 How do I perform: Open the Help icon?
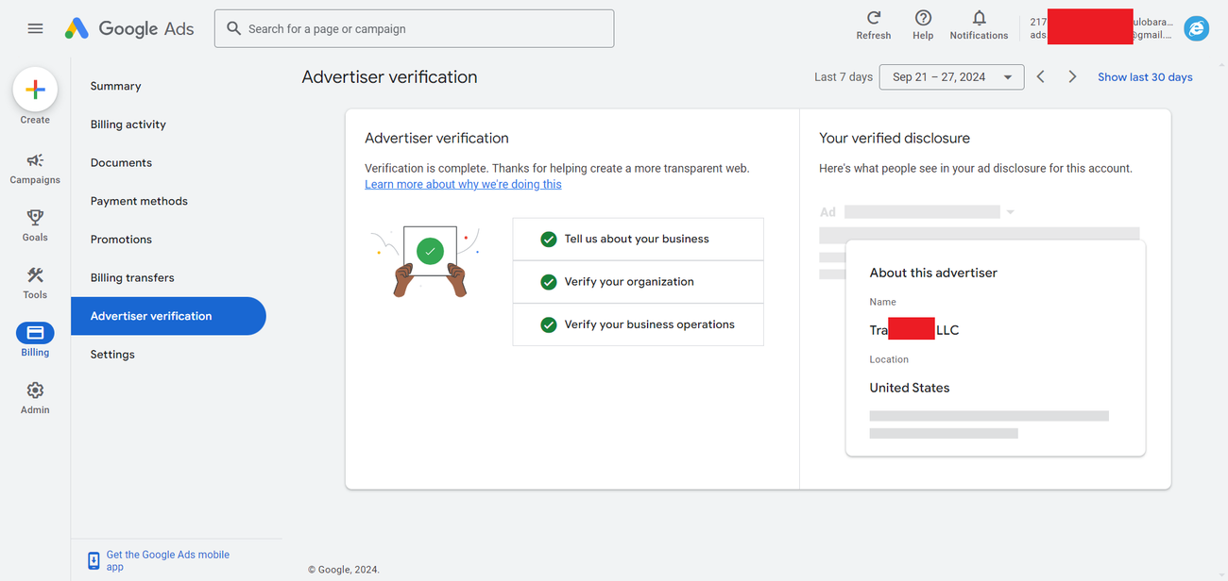point(923,19)
